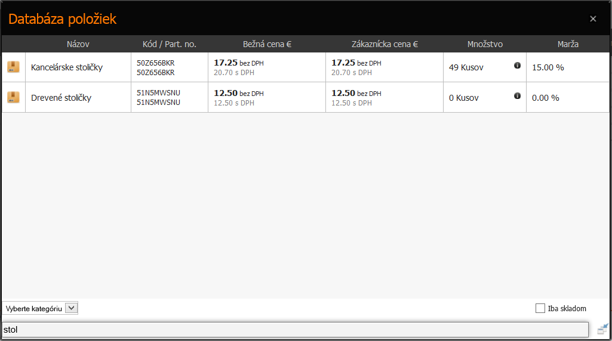Click the Kód / Part. no. column header
This screenshot has height=341, width=612.
[170, 44]
